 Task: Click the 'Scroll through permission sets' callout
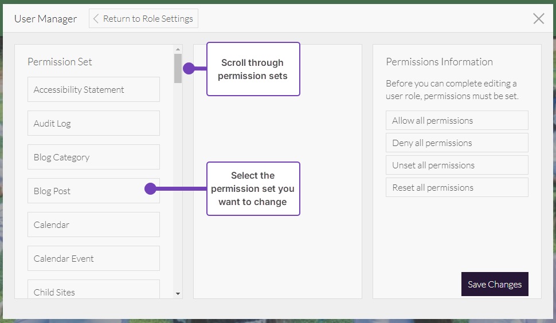tap(253, 69)
